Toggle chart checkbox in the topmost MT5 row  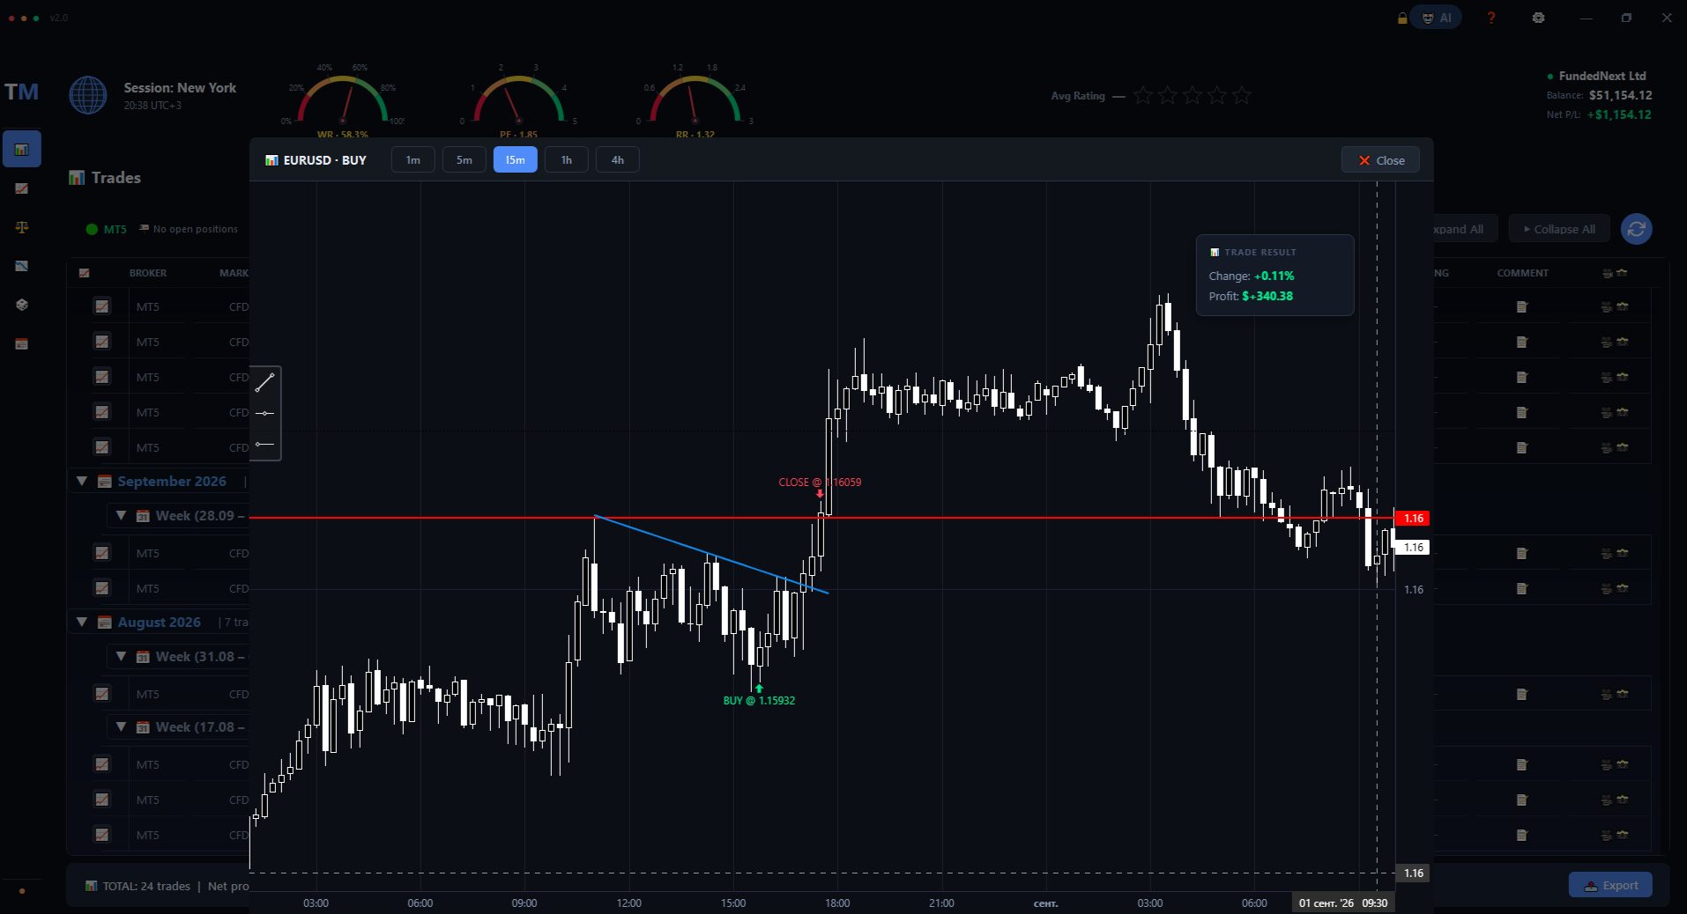tap(102, 306)
